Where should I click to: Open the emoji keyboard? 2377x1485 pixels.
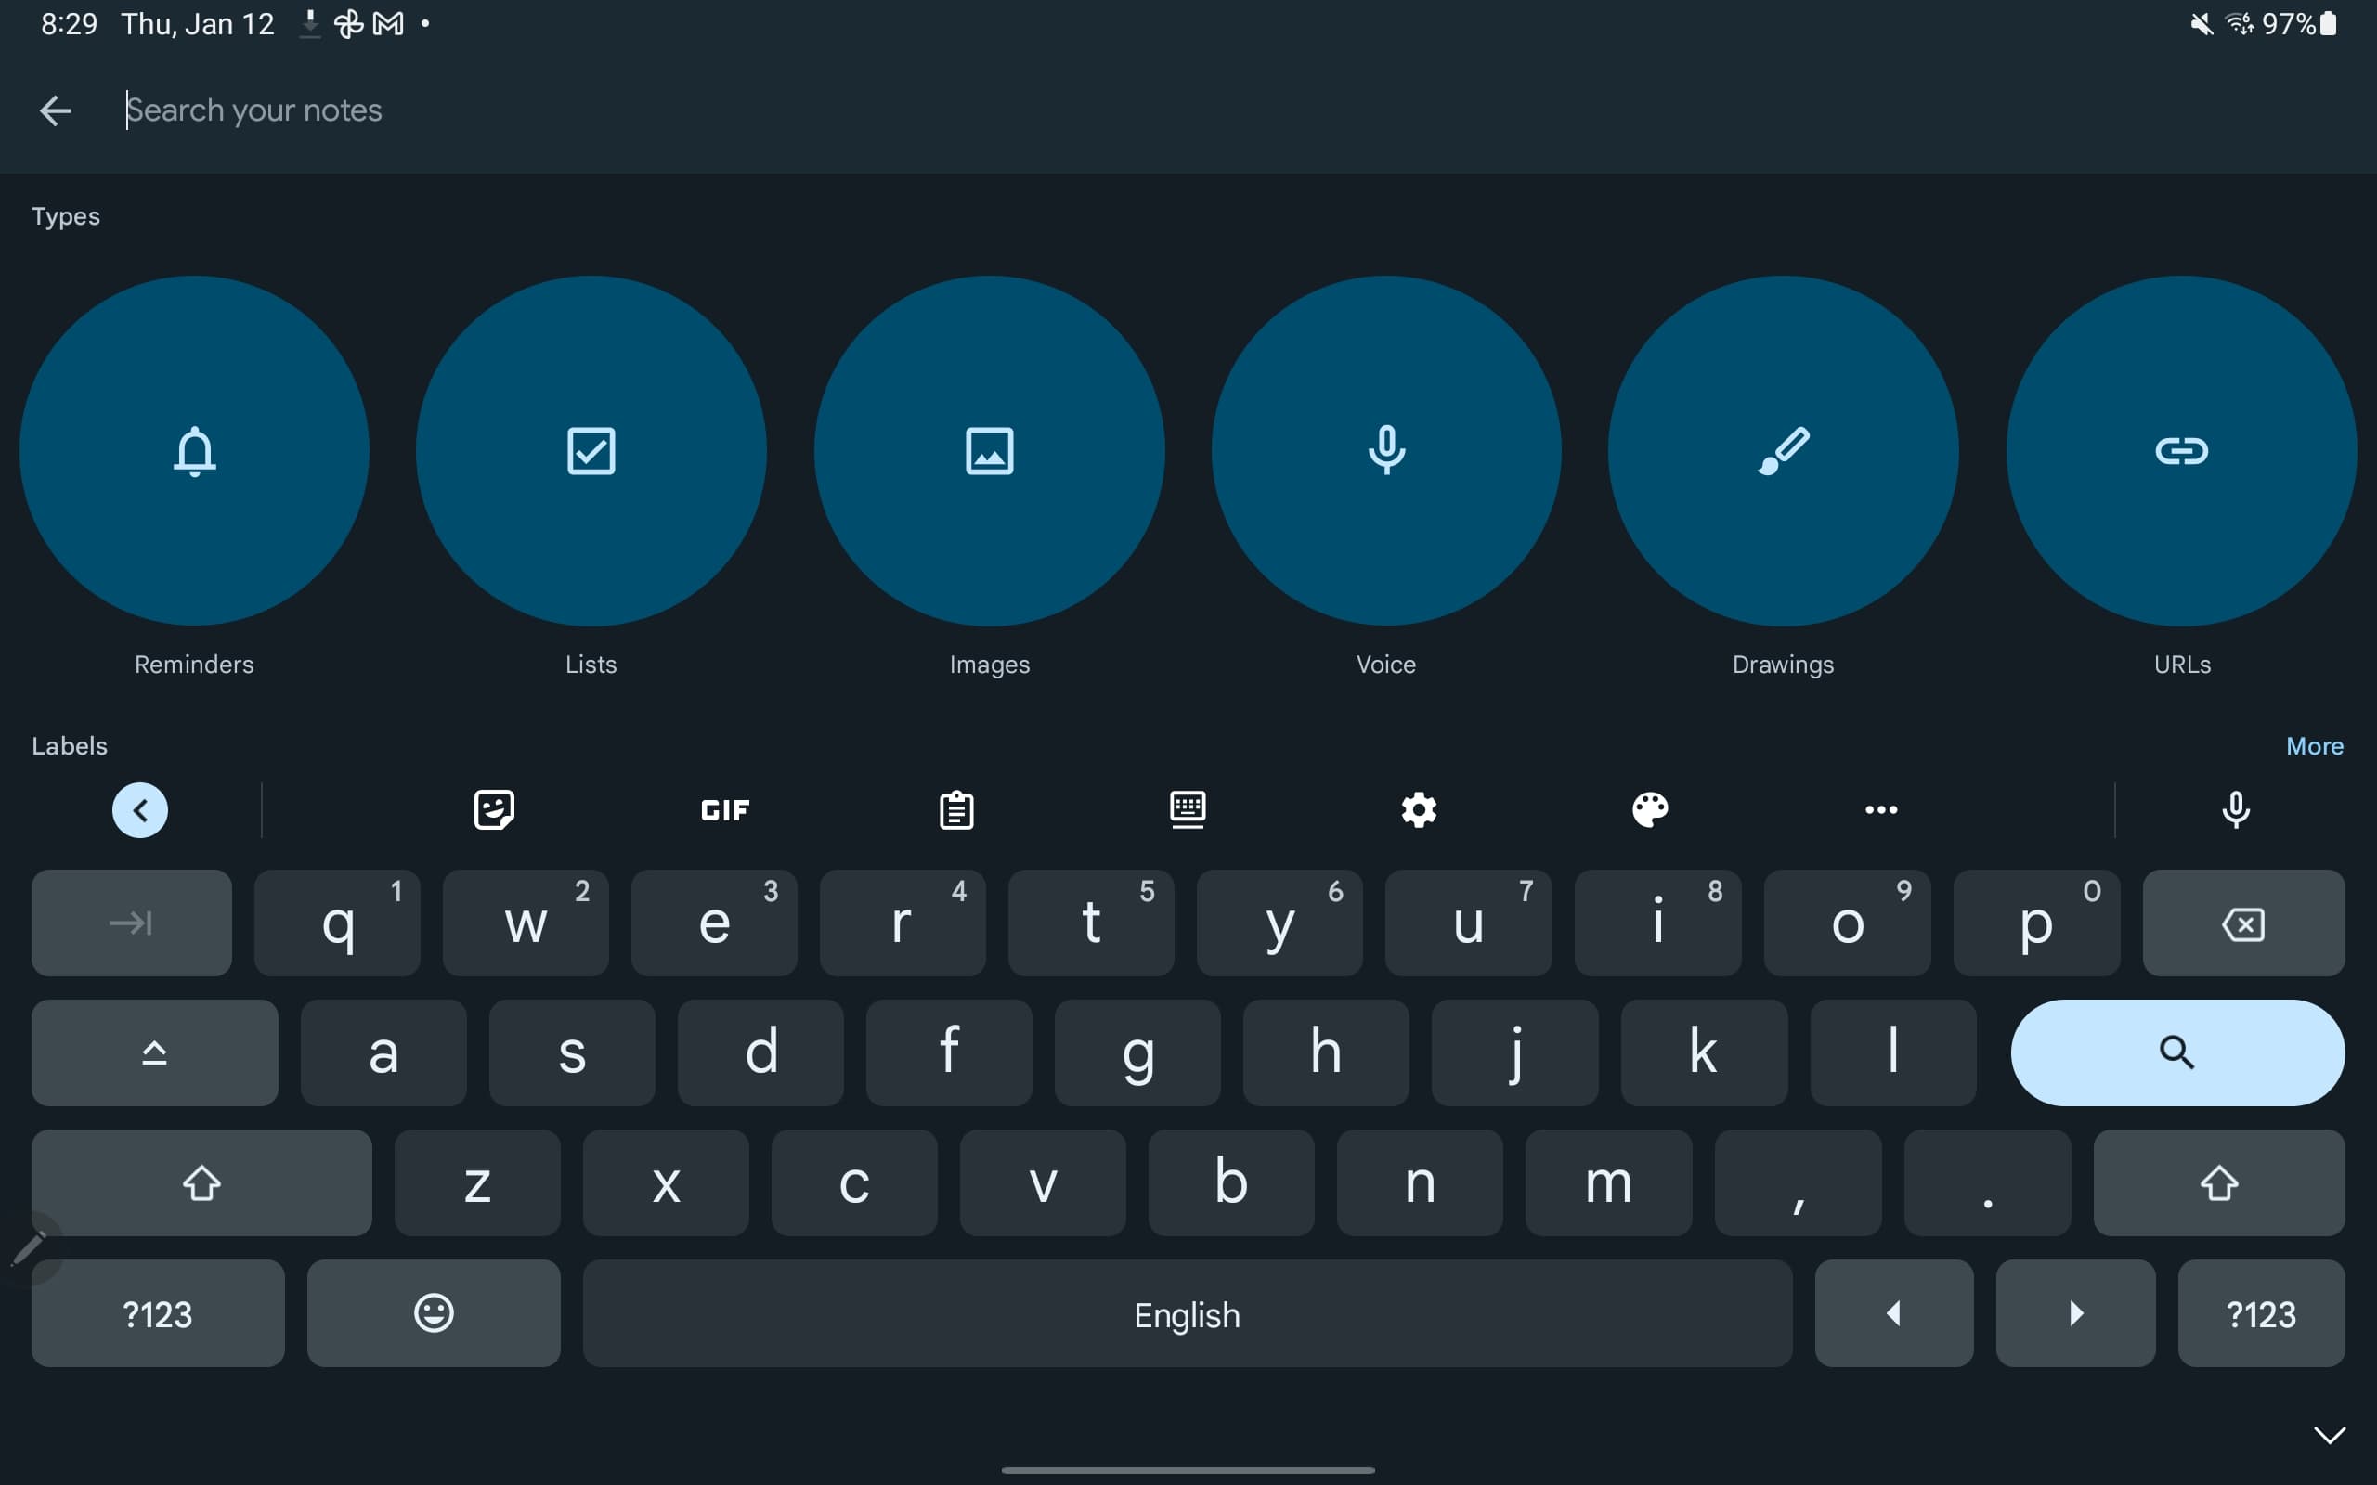click(435, 1313)
